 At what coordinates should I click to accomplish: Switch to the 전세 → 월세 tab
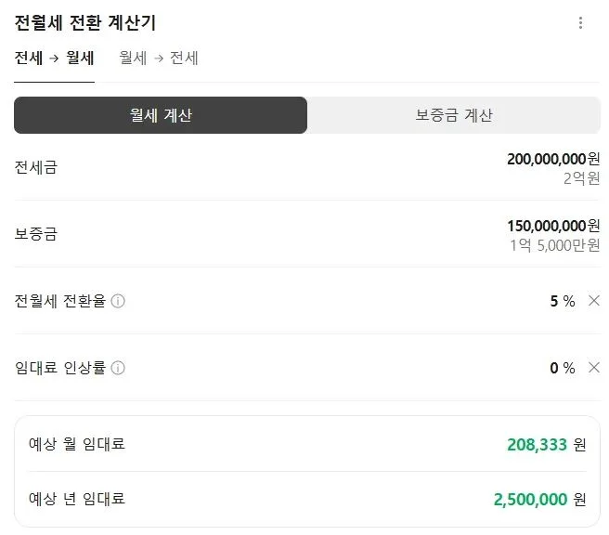pyautogui.click(x=54, y=59)
